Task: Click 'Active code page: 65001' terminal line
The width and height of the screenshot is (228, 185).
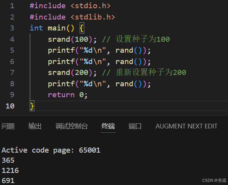Action: tap(51, 150)
